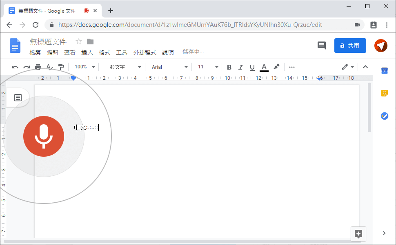The height and width of the screenshot is (245, 396).
Task: Run spelling and grammar check icon
Action: coord(49,67)
